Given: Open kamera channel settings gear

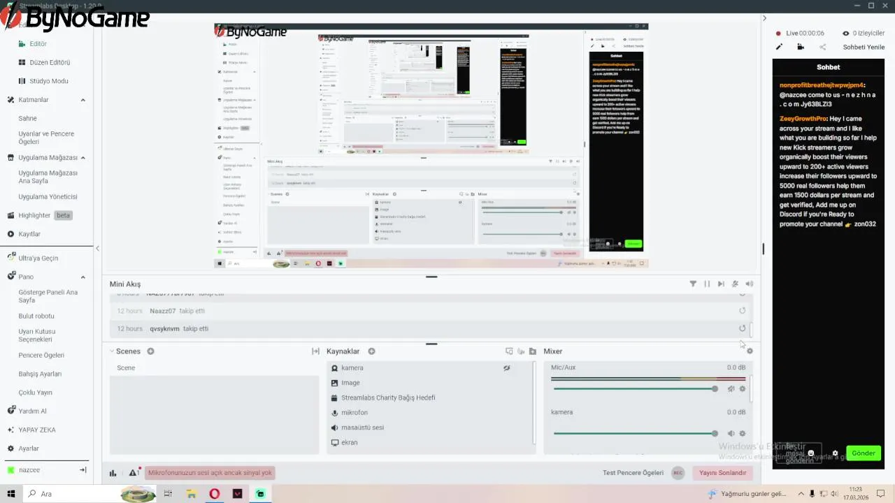Looking at the screenshot, I should pos(743,434).
